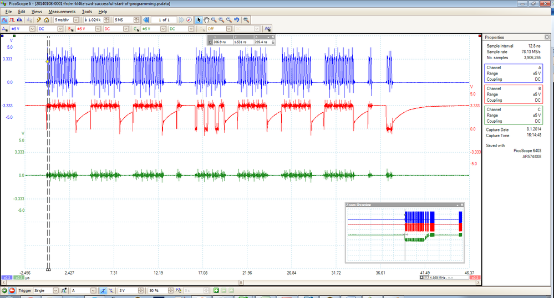Go to the first waveform buffer
The height and width of the screenshot is (298, 554).
pyautogui.click(x=145, y=20)
